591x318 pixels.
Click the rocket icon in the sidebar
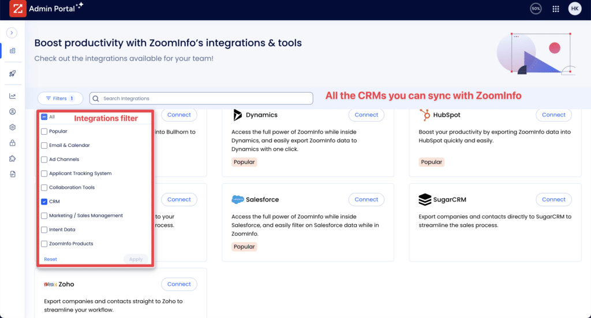tap(13, 73)
